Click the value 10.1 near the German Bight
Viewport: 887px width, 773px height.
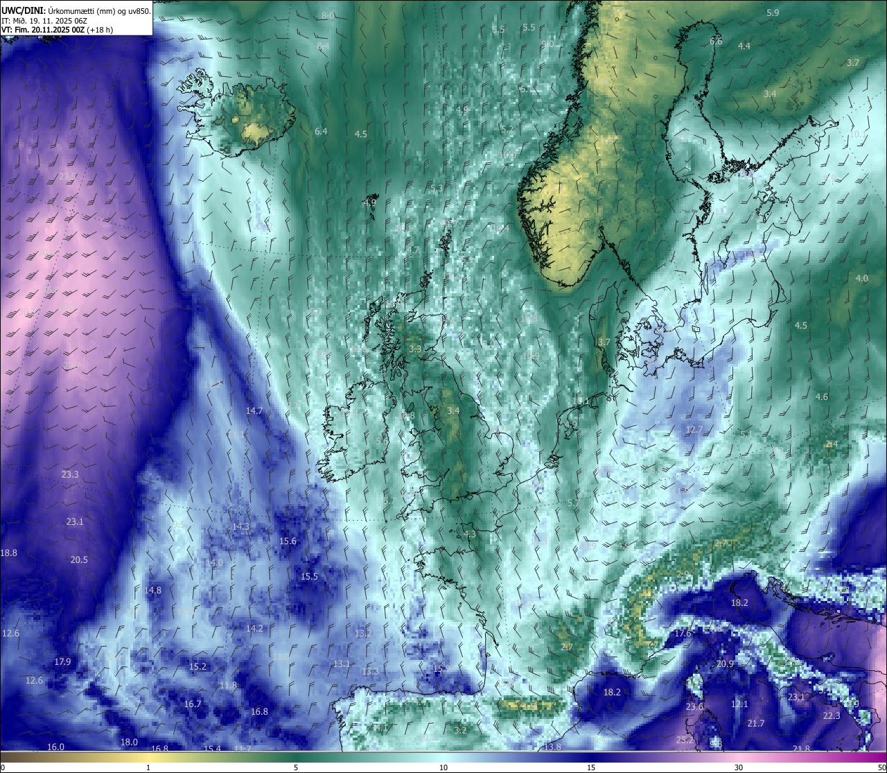tap(581, 401)
